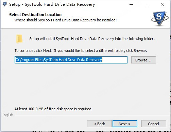The width and height of the screenshot is (171, 132).
Task: Click the Setup title bar shield icon
Action: point(4,4)
